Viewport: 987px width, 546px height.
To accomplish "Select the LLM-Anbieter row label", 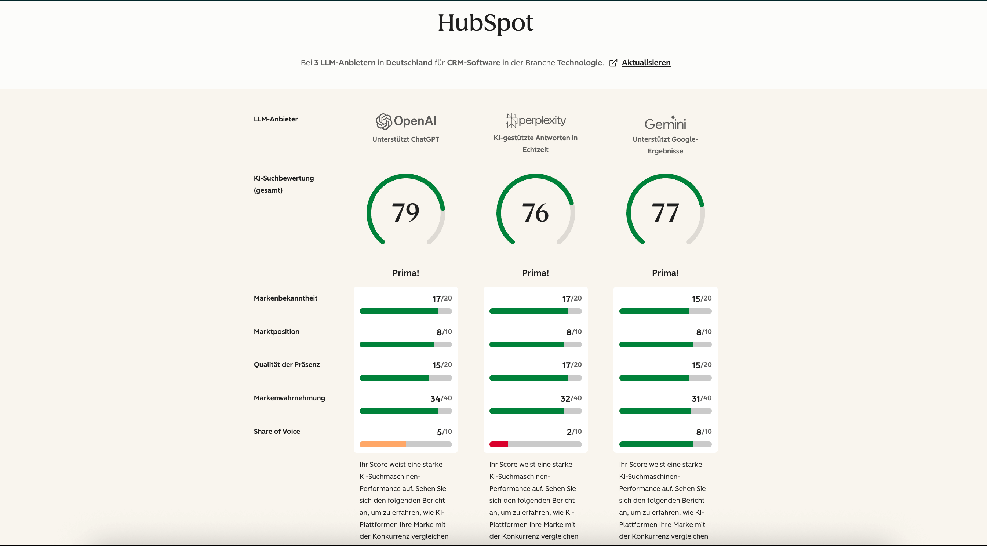I will tap(276, 119).
